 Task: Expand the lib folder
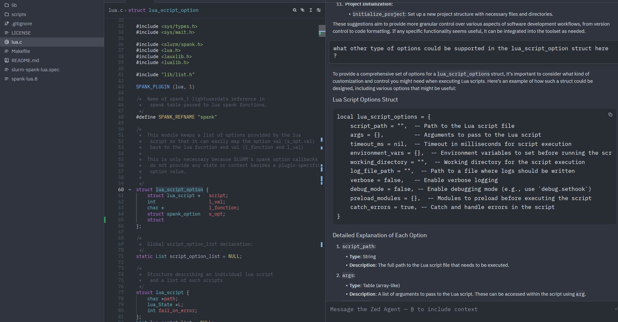(14, 5)
